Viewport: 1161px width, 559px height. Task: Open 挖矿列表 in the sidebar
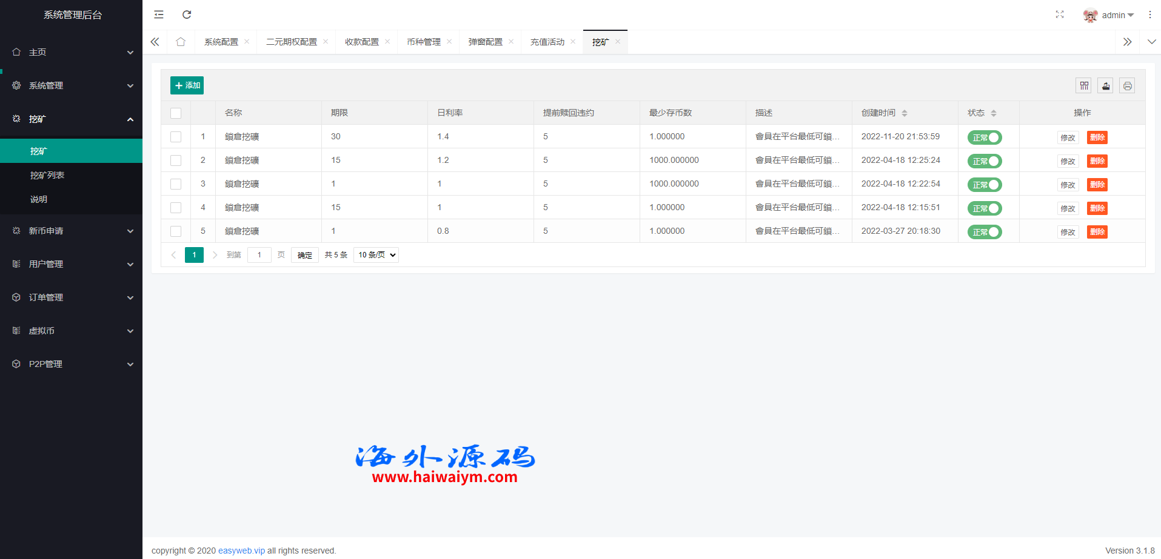(47, 175)
